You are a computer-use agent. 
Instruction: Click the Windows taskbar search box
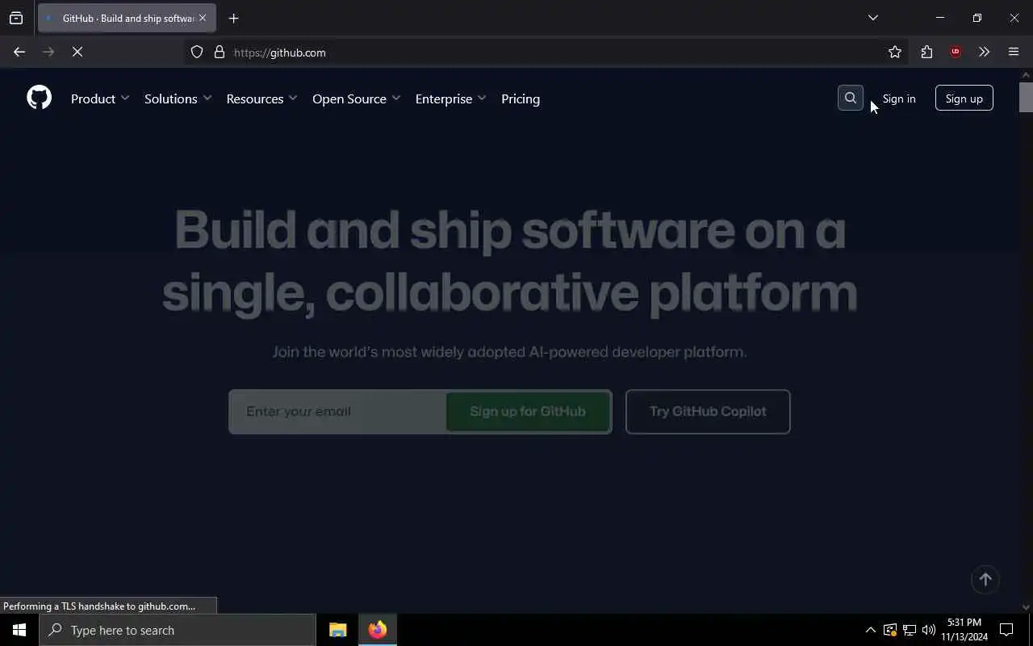[x=178, y=630]
